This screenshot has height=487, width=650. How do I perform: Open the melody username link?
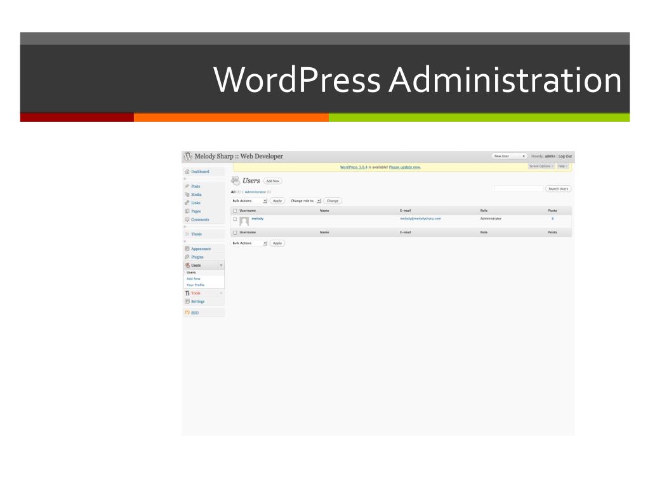pyautogui.click(x=258, y=219)
